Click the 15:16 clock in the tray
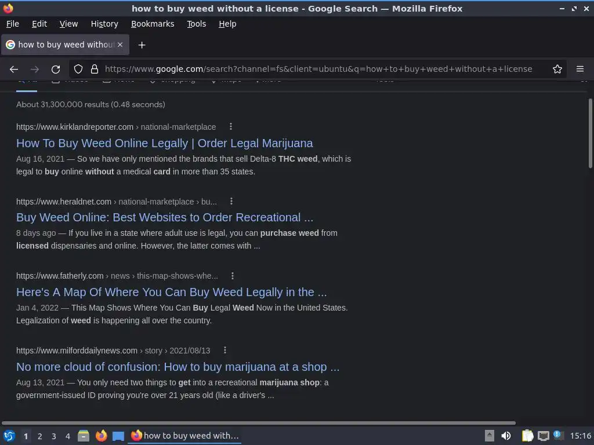Screen dimensions: 594x445 pyautogui.click(x=580, y=436)
